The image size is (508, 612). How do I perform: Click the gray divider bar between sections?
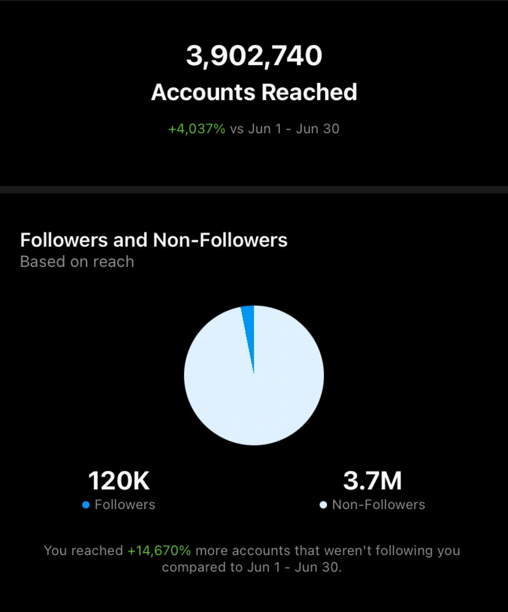point(254,190)
